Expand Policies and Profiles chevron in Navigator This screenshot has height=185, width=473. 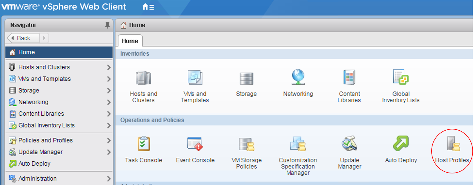109,140
